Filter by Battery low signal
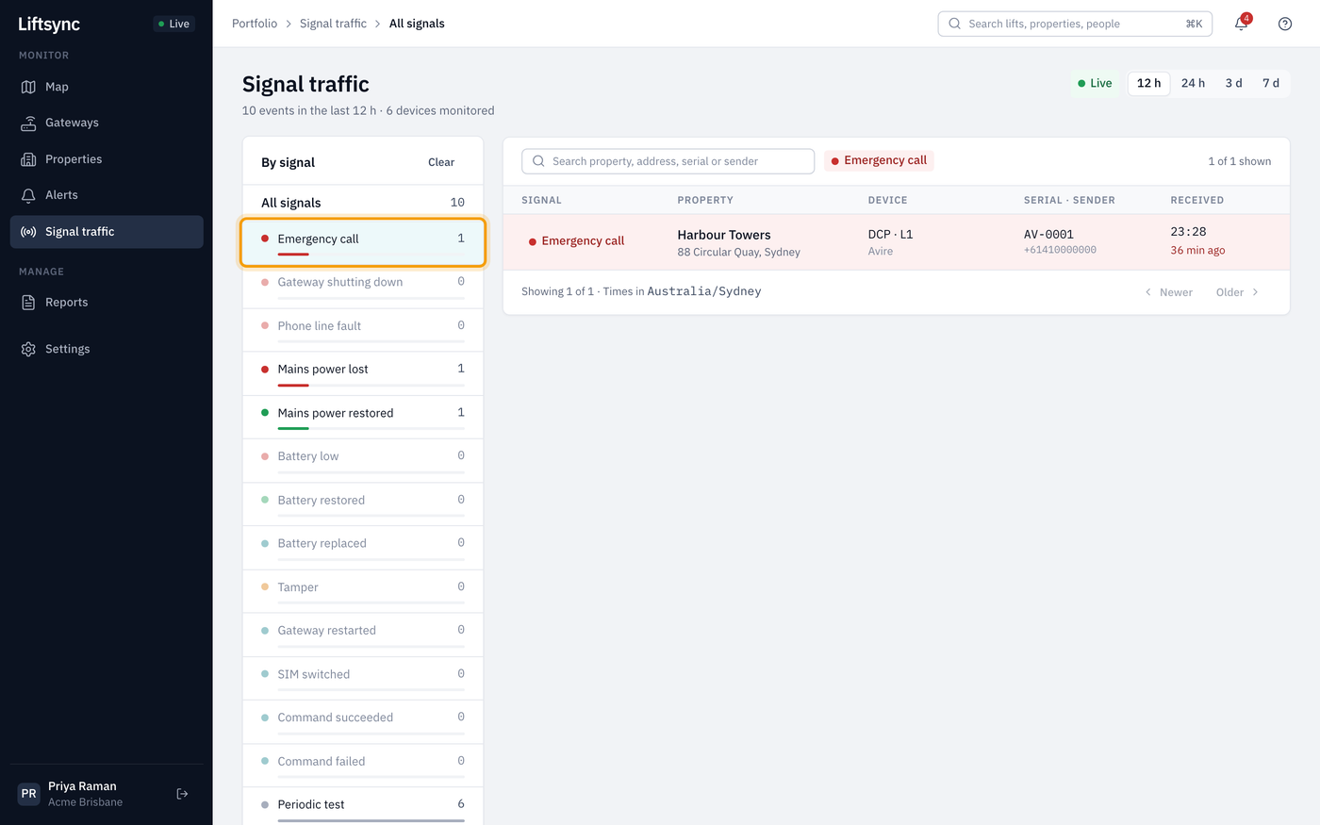 pos(363,460)
